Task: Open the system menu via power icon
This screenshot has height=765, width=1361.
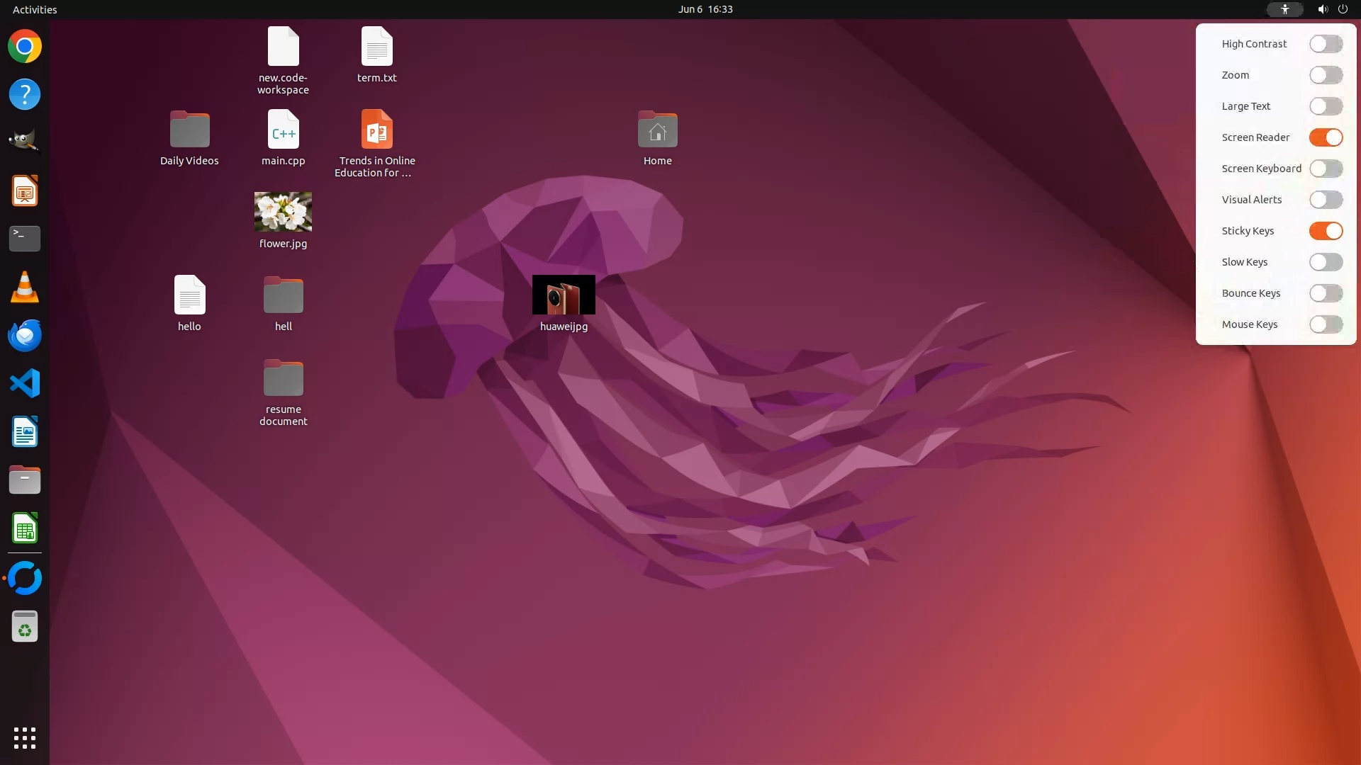Action: click(x=1343, y=9)
